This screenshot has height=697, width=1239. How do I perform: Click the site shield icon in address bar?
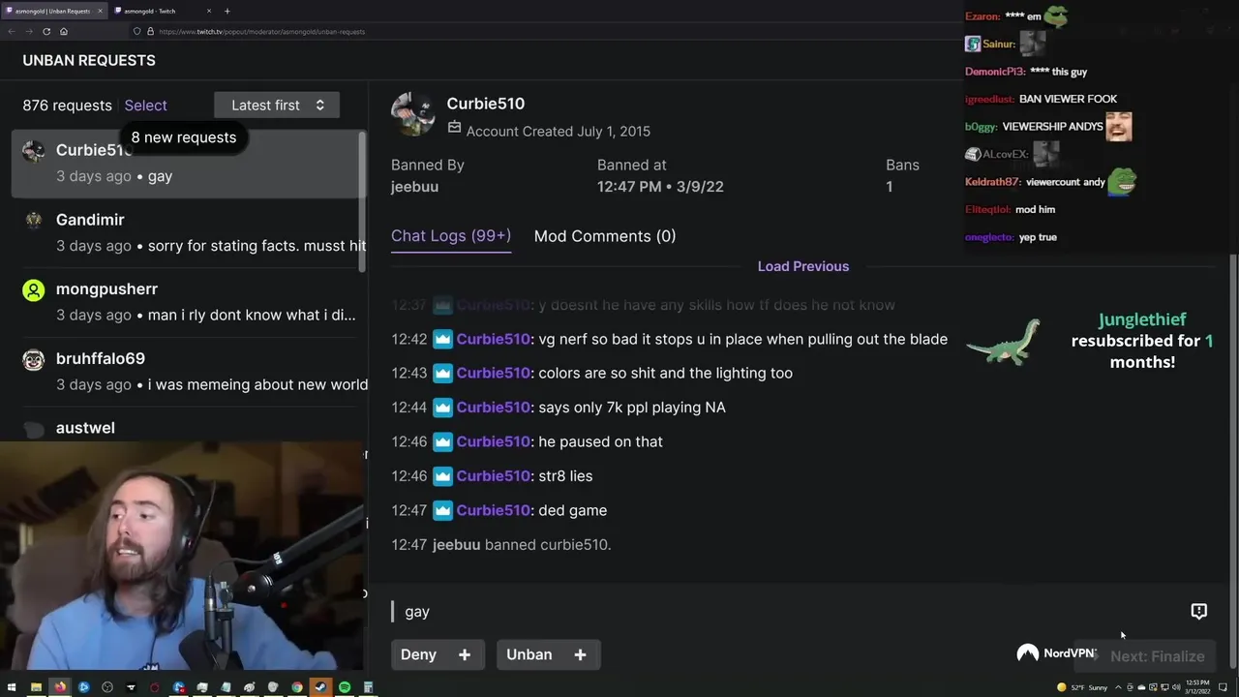click(x=136, y=31)
